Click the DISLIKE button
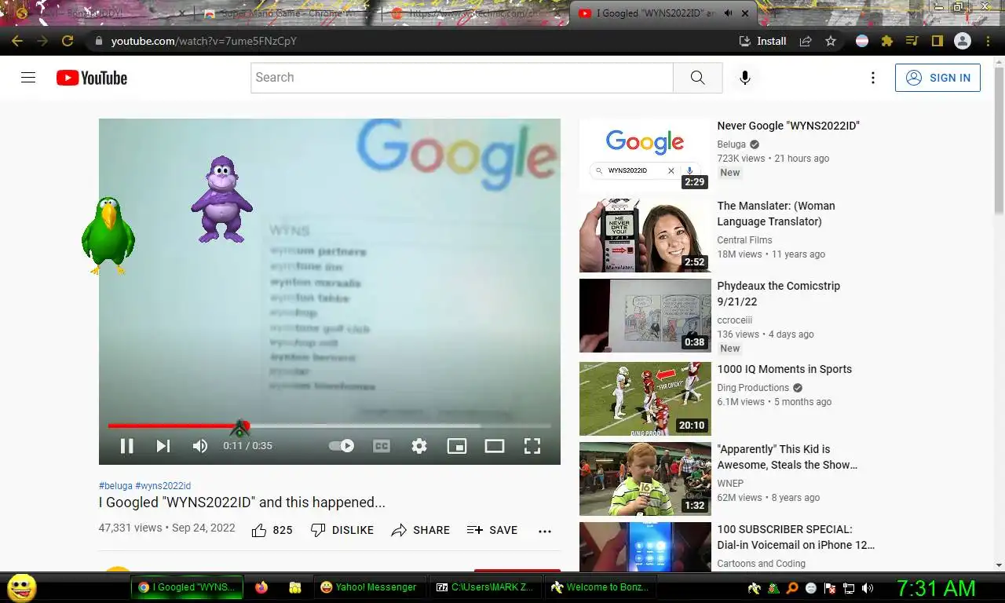The height and width of the screenshot is (603, 1005). [x=342, y=530]
